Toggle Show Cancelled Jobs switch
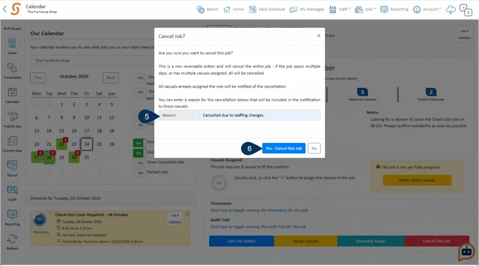Viewport: 479px width, 266px height. pyautogui.click(x=139, y=163)
